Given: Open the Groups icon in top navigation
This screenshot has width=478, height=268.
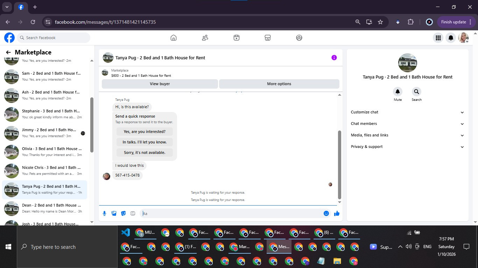Looking at the screenshot, I should point(299,38).
